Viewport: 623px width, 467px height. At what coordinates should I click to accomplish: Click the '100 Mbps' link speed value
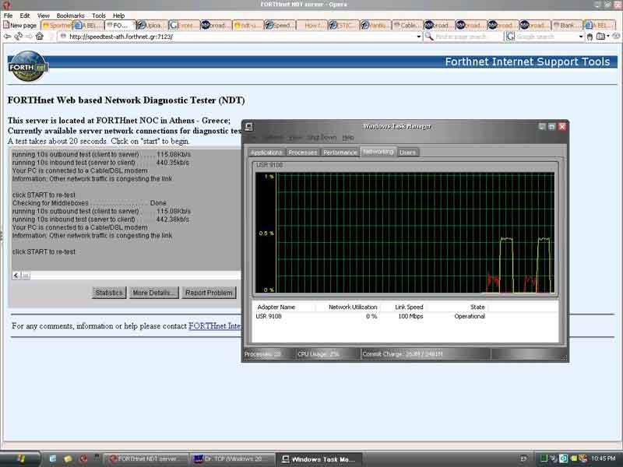[411, 317]
